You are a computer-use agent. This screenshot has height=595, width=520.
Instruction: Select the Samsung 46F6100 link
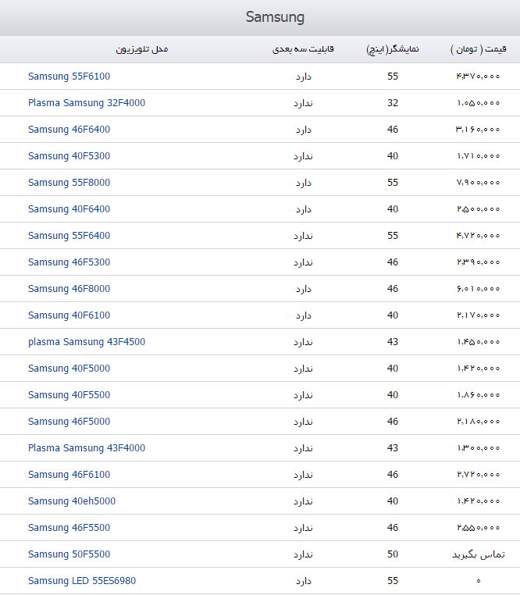pyautogui.click(x=69, y=475)
